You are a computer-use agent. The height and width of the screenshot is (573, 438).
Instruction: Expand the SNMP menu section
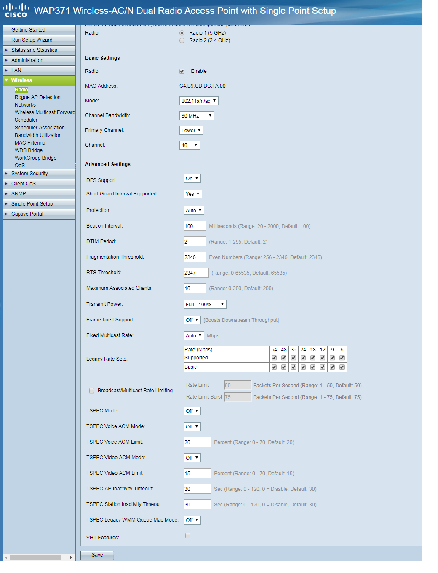click(x=39, y=194)
